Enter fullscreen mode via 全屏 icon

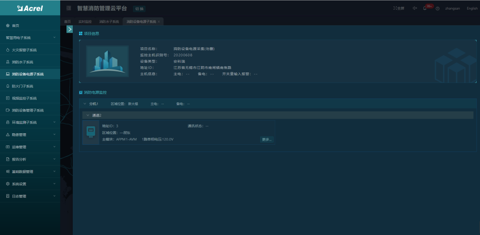tap(399, 8)
